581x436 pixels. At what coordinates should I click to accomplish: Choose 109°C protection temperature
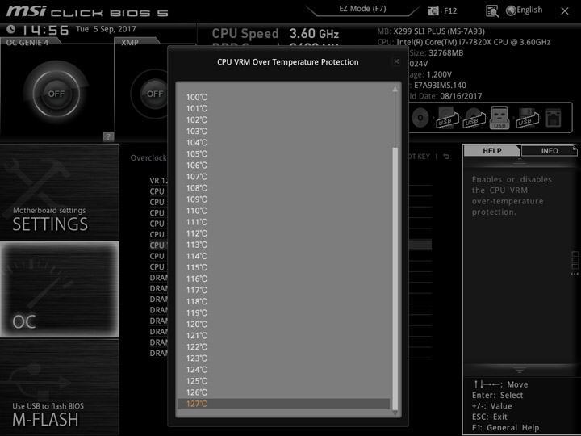point(283,199)
